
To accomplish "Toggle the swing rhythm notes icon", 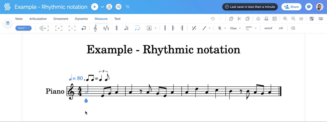I will click(137, 28).
